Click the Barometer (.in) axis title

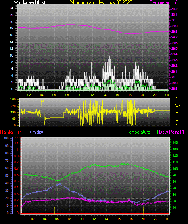coord(163,2)
